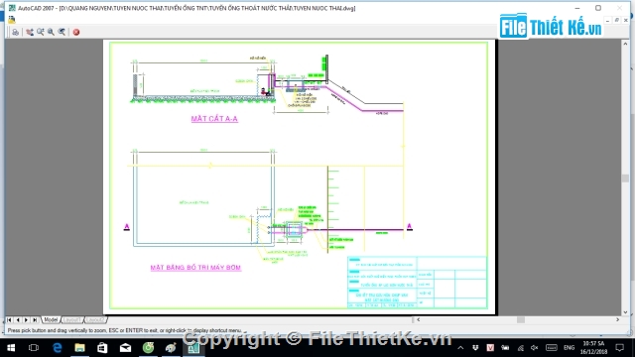This screenshot has width=635, height=357.
Task: Open the File Explorer taskbar icon
Action: pos(79,348)
